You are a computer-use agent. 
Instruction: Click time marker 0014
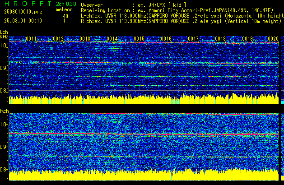coord(112,39)
